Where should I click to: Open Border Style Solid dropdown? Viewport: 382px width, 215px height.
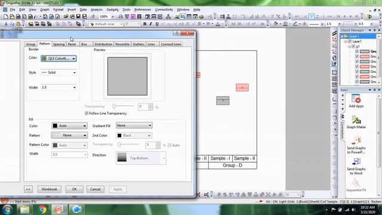tap(58, 72)
